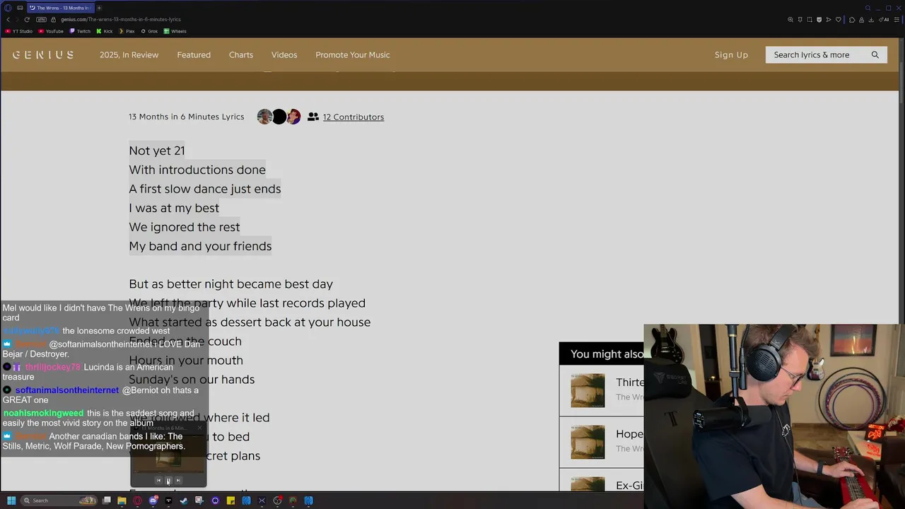Image resolution: width=905 pixels, height=509 pixels.
Task: Click the tab search icon in title bar
Action: [x=868, y=8]
